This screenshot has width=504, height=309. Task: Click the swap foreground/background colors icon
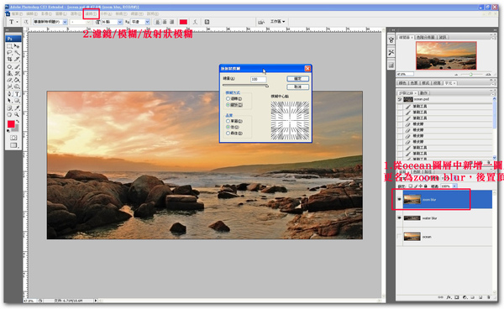18,122
